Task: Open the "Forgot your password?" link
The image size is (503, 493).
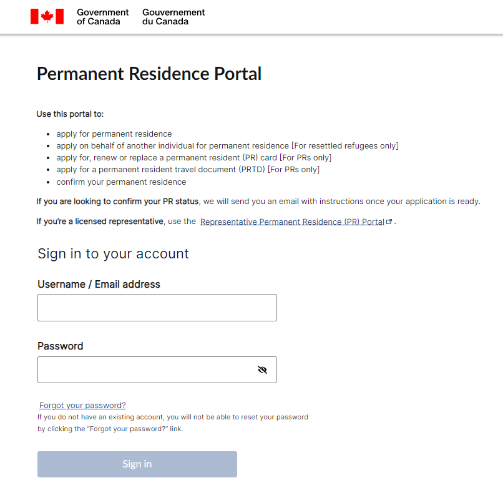Action: 82,405
